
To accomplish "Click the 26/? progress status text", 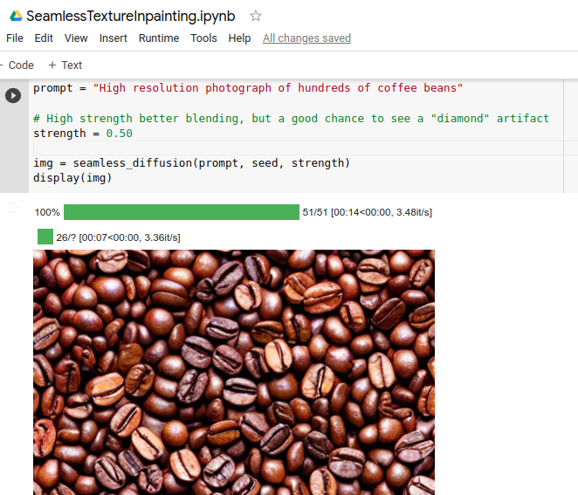I will [x=119, y=237].
